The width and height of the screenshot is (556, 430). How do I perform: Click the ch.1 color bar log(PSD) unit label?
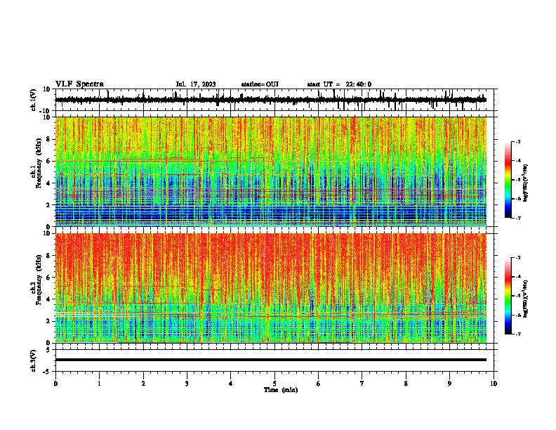526,183
